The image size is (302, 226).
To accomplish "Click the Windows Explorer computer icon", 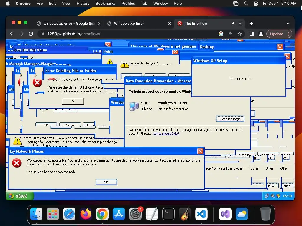I will point(134,106).
